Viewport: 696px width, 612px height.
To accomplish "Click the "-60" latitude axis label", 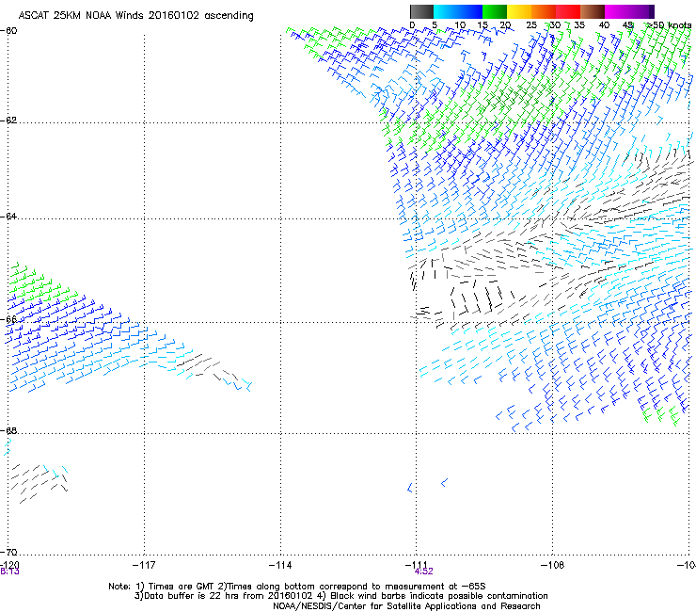I will click(8, 31).
